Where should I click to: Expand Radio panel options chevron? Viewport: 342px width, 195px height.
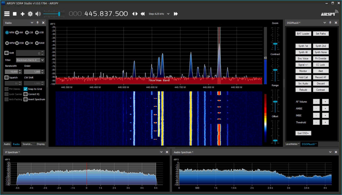pos(32,23)
